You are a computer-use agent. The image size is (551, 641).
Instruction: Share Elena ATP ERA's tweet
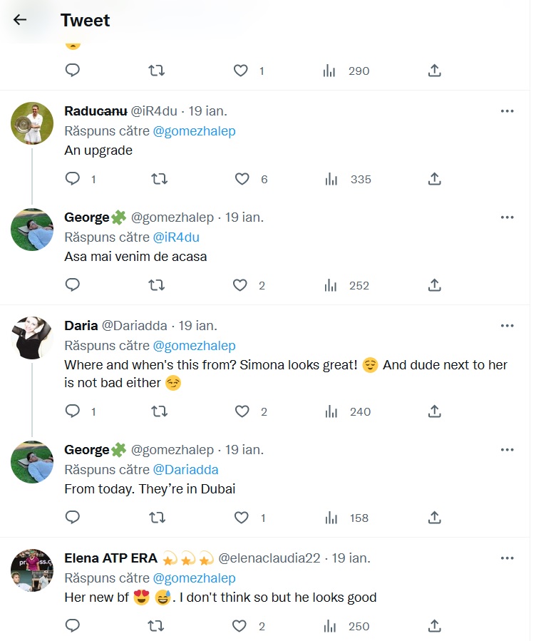[x=435, y=626]
